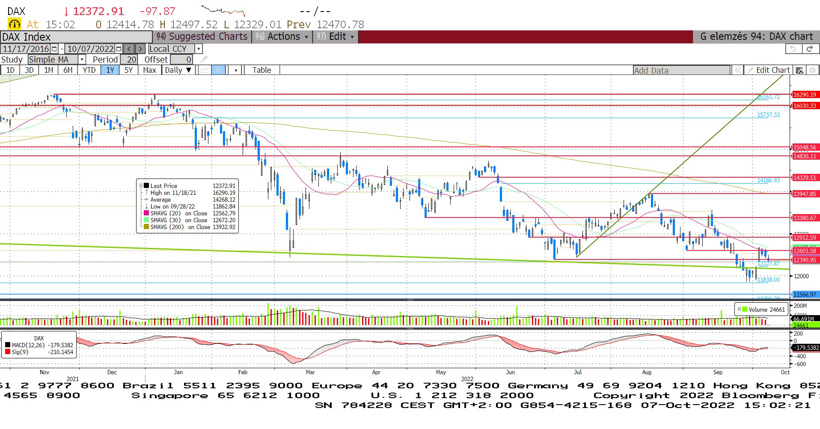This screenshot has width=820, height=429.
Task: Click the start date 11/17/2016 field
Action: [26, 49]
